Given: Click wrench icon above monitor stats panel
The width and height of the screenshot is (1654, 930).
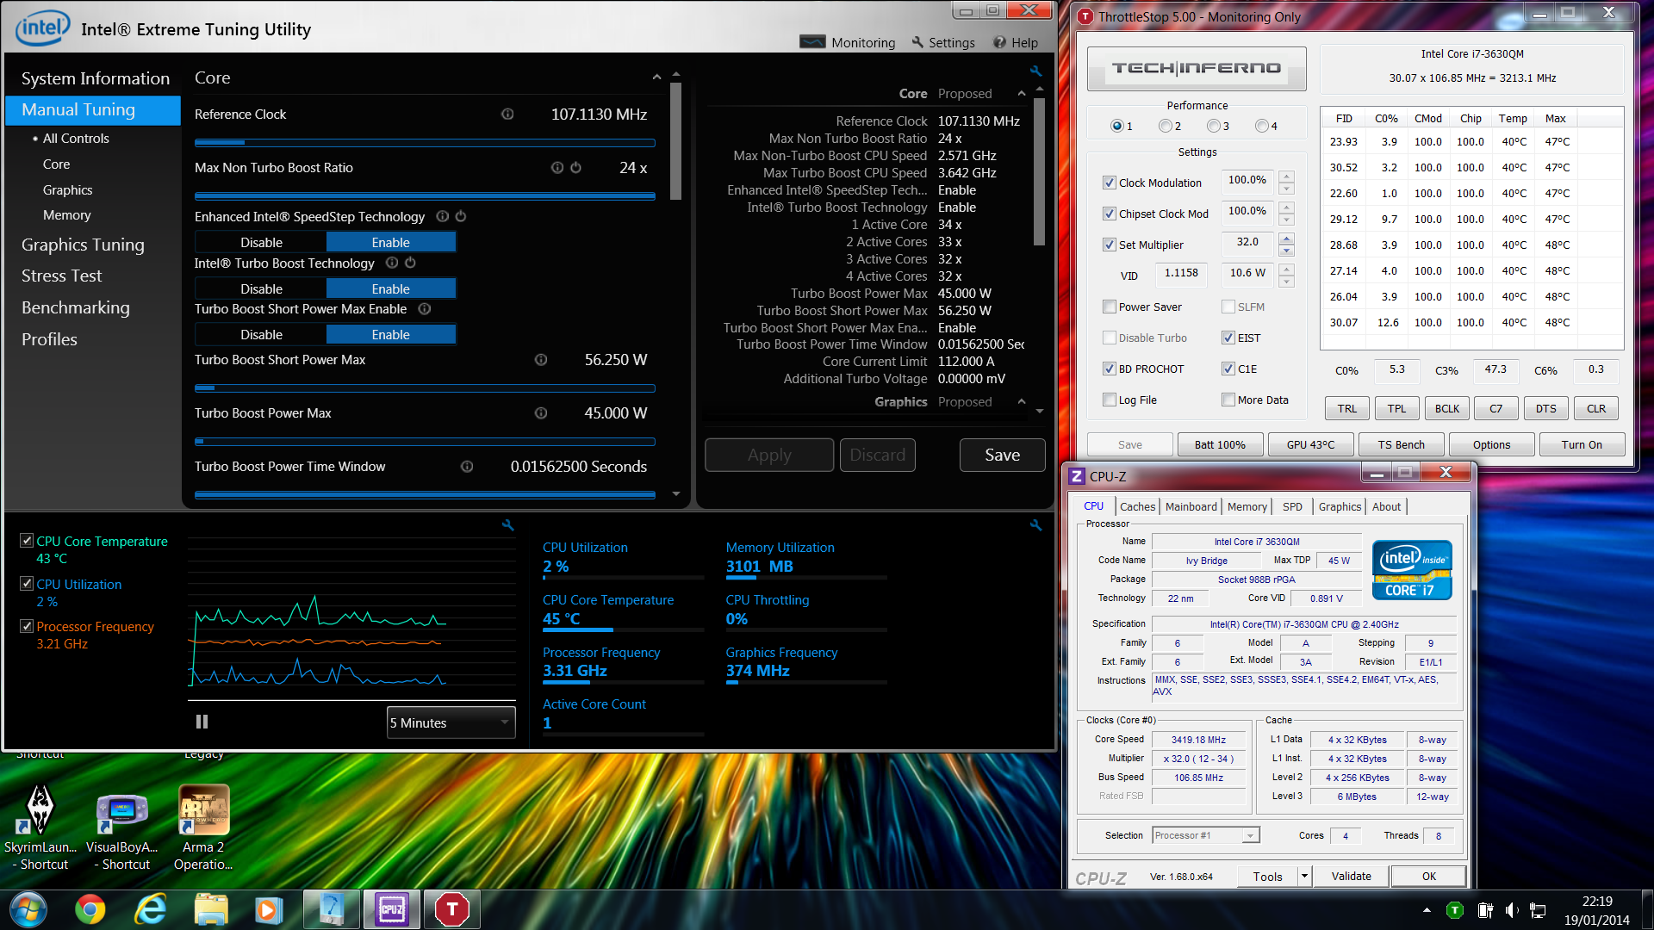Looking at the screenshot, I should [1035, 524].
